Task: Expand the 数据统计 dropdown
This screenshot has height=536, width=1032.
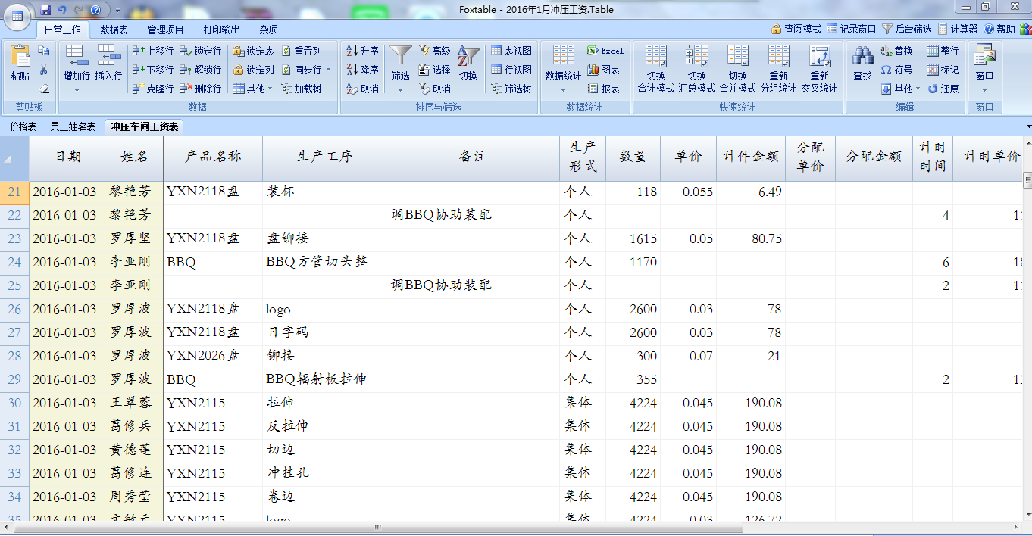Action: (x=563, y=91)
